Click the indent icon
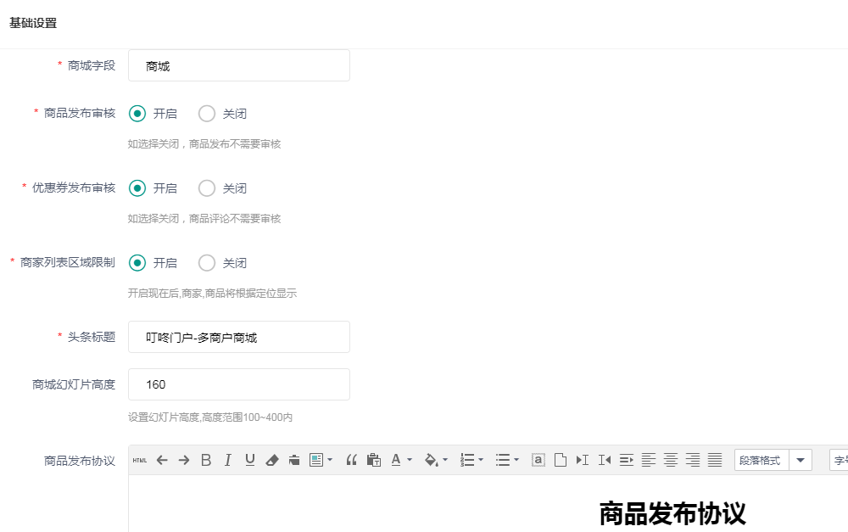The width and height of the screenshot is (848, 532). click(627, 460)
